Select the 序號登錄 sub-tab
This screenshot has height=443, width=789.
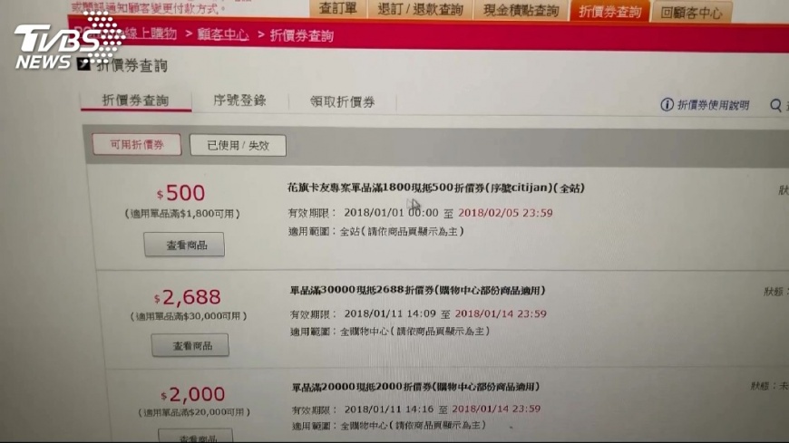pos(239,101)
